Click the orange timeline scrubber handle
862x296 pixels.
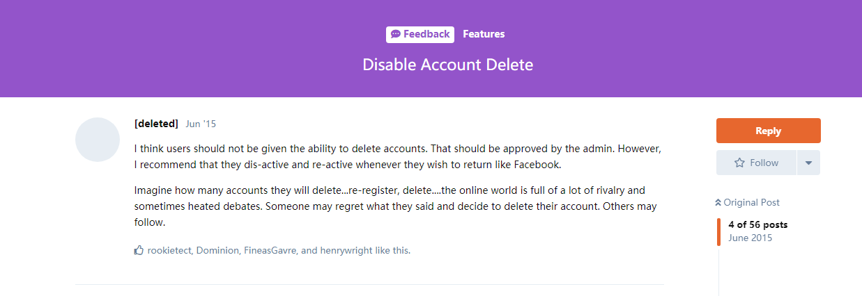[x=719, y=231]
